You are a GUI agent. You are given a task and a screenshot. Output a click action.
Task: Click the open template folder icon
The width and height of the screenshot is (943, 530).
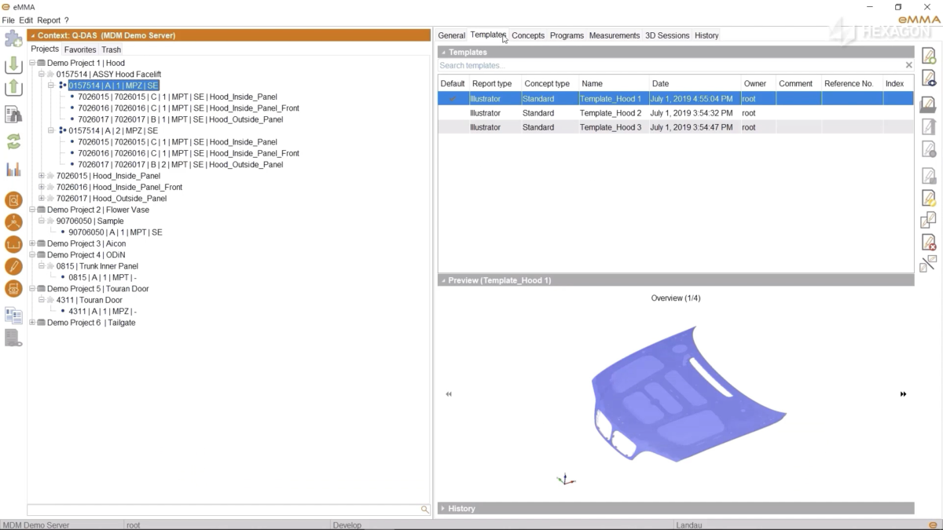pyautogui.click(x=928, y=104)
